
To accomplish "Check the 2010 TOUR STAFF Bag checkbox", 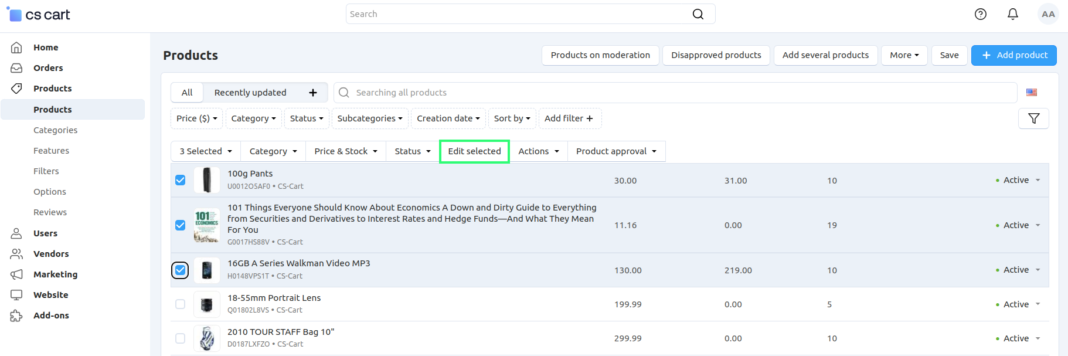I will coord(181,338).
